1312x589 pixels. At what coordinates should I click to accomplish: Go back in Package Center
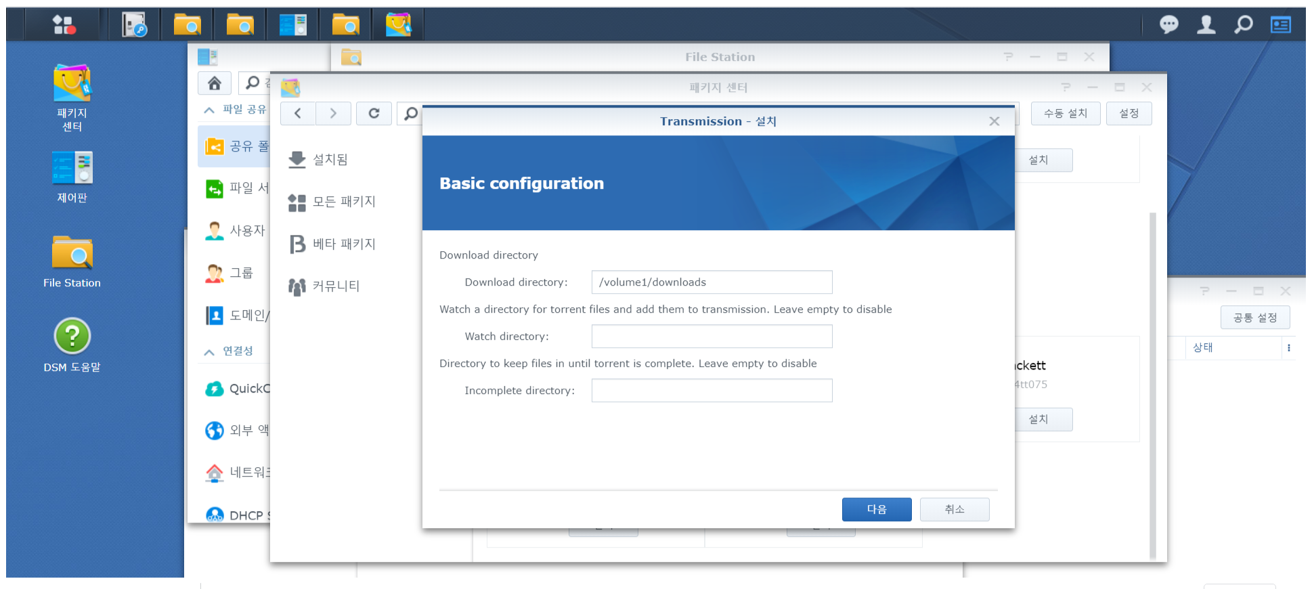(x=298, y=113)
